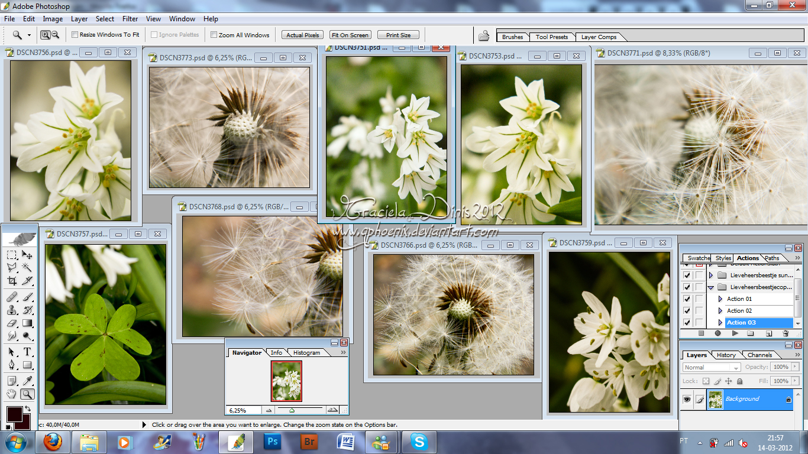The height and width of the screenshot is (454, 808).
Task: Enable Zoom All Windows checkbox
Action: pyautogui.click(x=214, y=35)
